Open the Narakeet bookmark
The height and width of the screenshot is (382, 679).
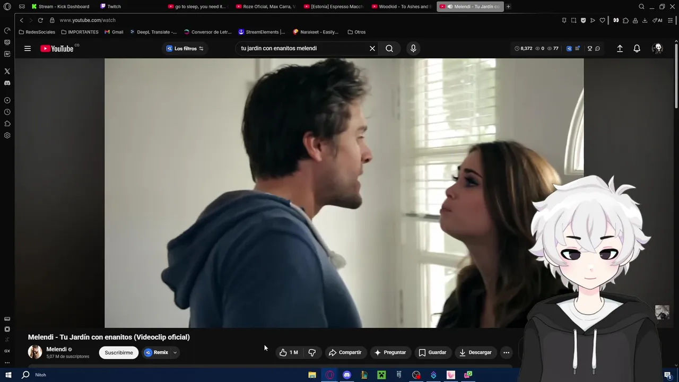(x=316, y=32)
